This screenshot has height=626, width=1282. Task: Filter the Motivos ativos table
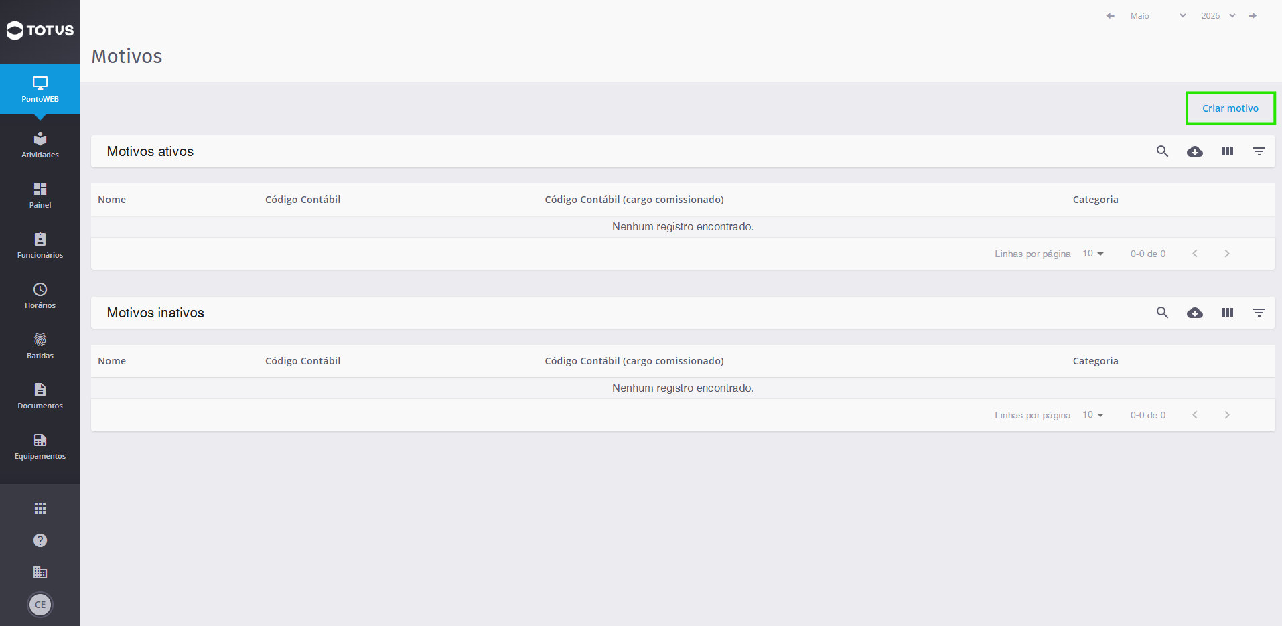coord(1259,151)
